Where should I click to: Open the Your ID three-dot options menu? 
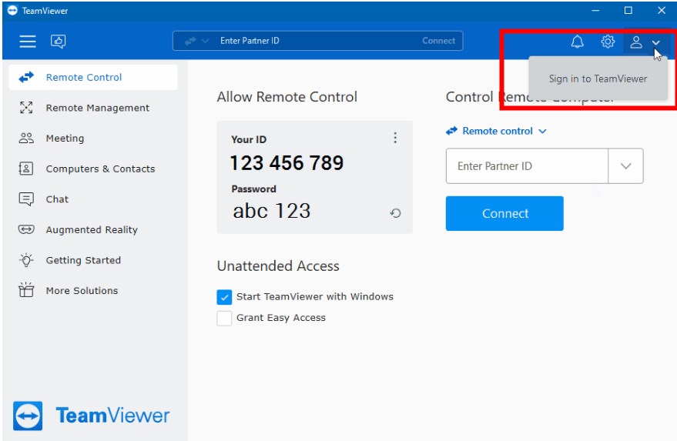coord(395,138)
